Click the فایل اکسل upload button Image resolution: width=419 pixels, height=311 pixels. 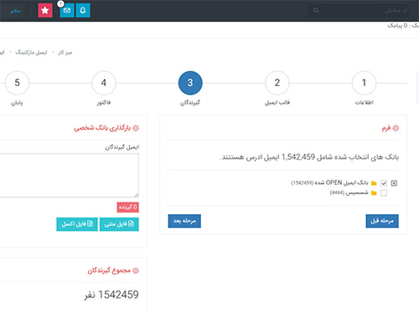(77, 224)
